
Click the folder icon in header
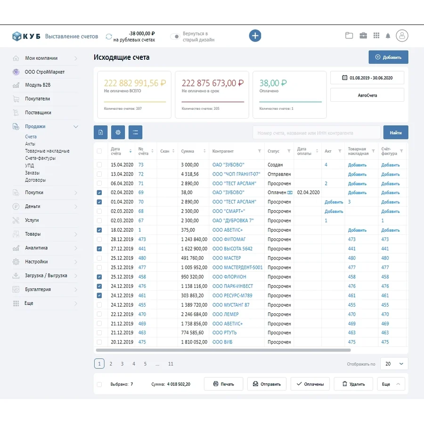(x=349, y=36)
